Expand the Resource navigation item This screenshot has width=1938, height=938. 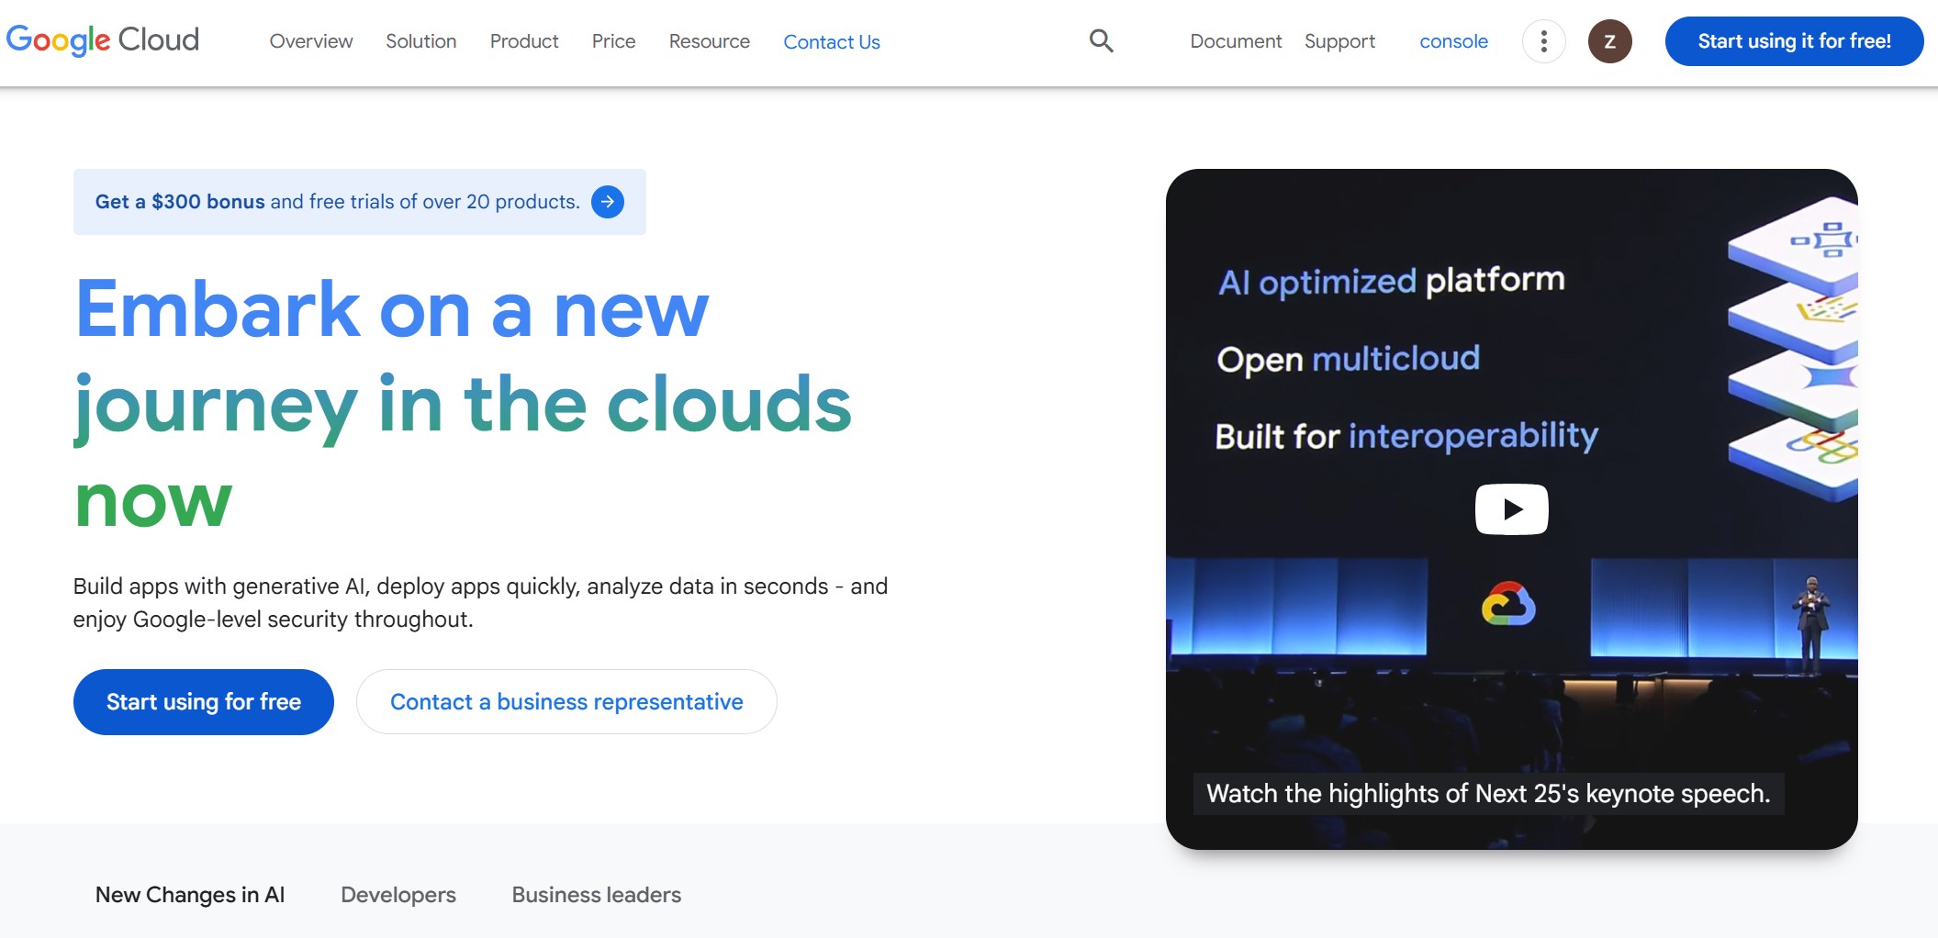709,41
